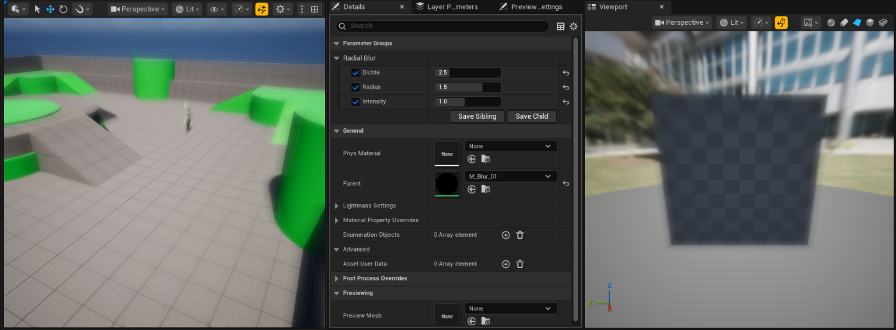Switch to the Layer Parameters tab
Screen dimensions: 896x330
point(452,7)
